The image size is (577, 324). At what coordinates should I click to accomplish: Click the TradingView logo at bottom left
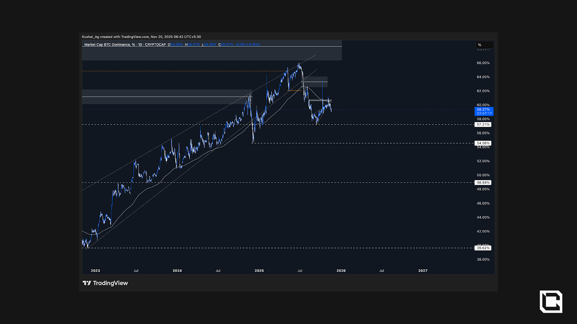click(x=105, y=283)
